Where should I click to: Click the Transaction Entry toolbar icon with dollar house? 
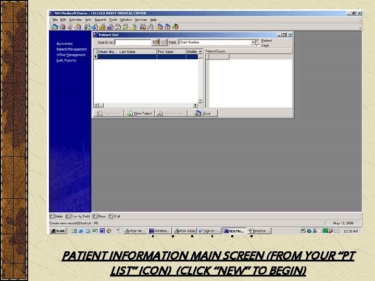(55, 27)
